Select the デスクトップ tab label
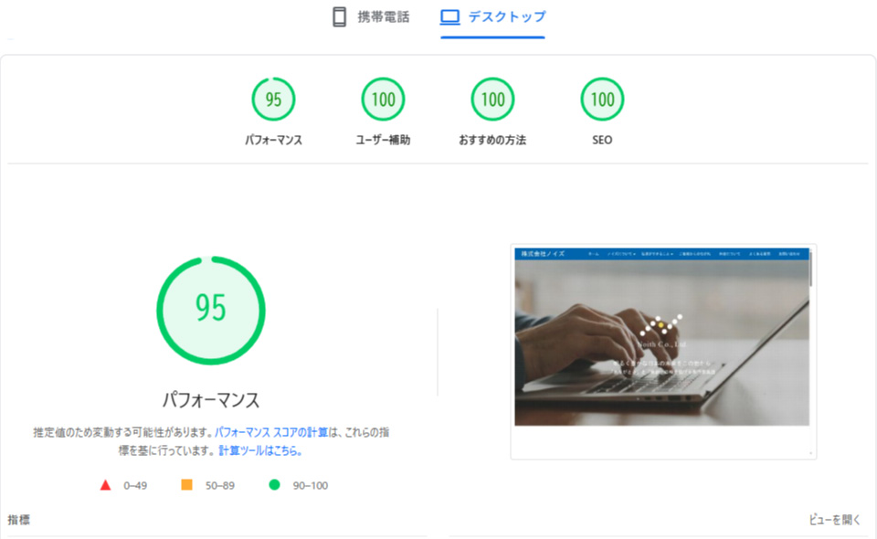Viewport: 877px width, 539px height. (x=506, y=17)
